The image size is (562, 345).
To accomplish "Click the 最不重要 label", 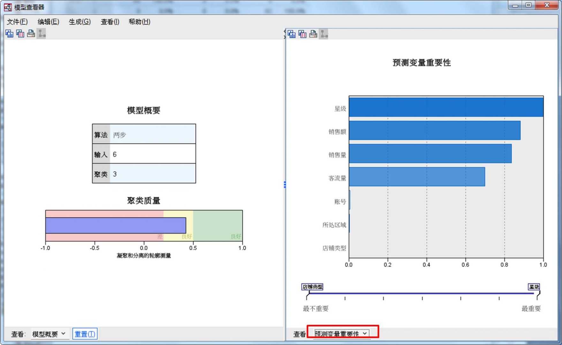I will (x=315, y=309).
